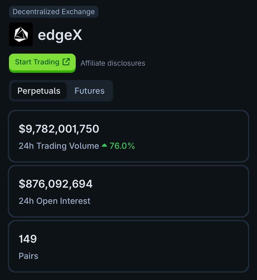Screen dimensions: 257x280
Task: Click the 24h Trading Volume label
Action: coord(59,146)
